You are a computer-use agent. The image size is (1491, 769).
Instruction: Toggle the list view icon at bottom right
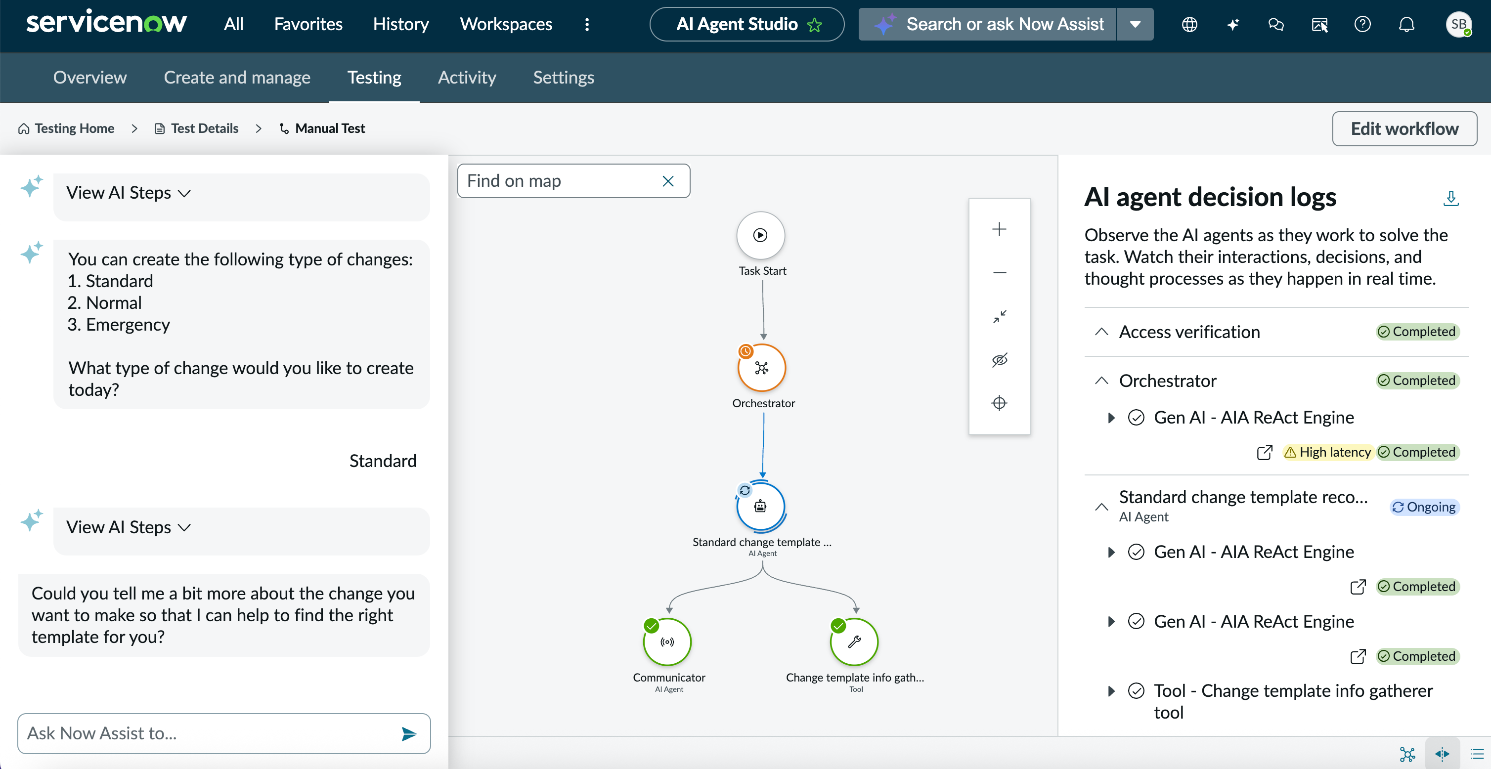(1477, 754)
